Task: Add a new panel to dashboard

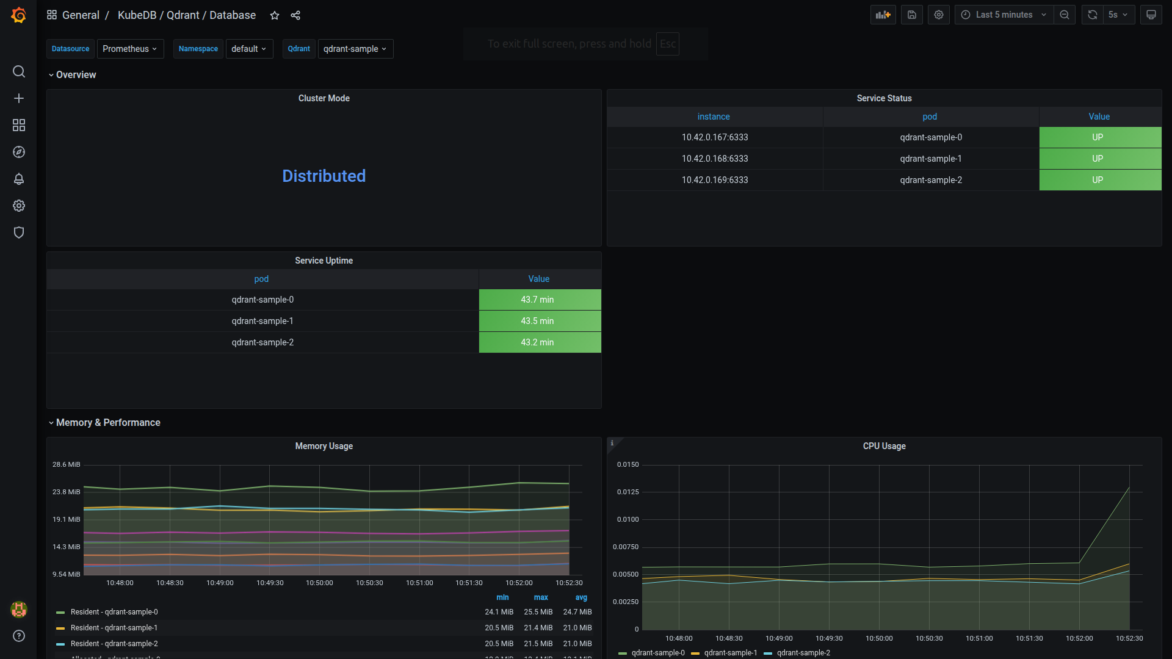Action: tap(883, 15)
